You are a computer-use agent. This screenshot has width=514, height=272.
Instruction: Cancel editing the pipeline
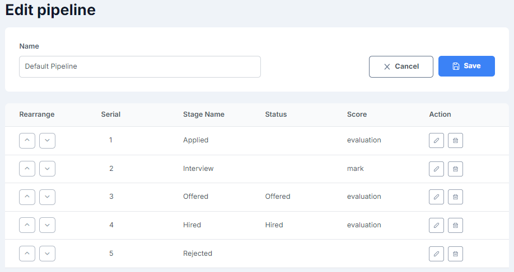pos(401,66)
